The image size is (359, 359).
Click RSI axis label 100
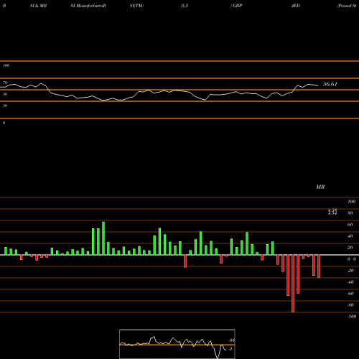(6, 65)
